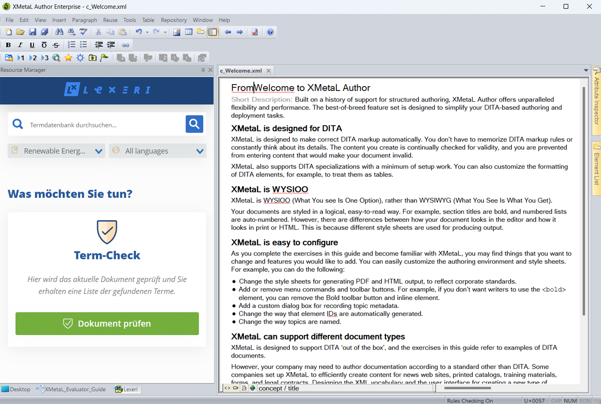Image resolution: width=601 pixels, height=404 pixels.
Task: Save the document with the floppy disk icon
Action: click(x=33, y=32)
